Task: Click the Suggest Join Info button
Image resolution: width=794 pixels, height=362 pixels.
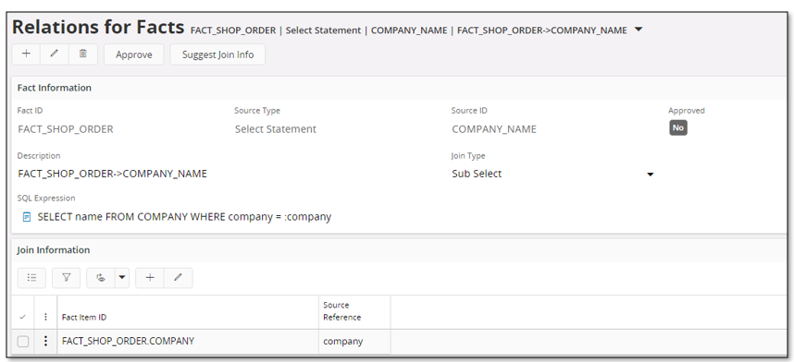Action: 217,54
